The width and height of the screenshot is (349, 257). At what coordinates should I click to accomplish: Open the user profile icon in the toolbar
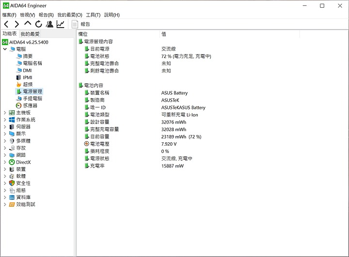(49, 24)
